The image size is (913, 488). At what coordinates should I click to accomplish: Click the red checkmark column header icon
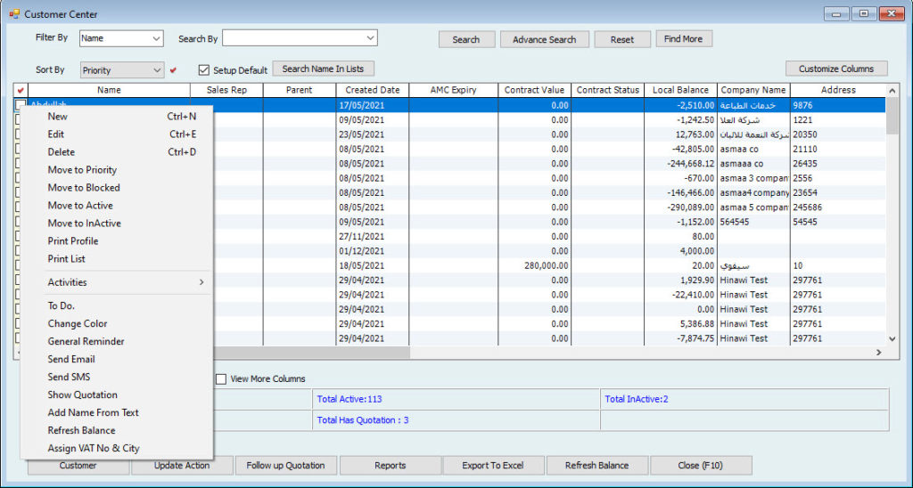pyautogui.click(x=21, y=90)
